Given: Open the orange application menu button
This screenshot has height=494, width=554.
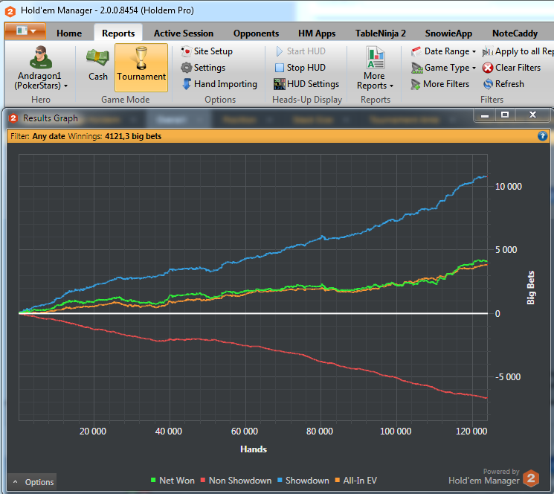Looking at the screenshot, I should [x=25, y=31].
